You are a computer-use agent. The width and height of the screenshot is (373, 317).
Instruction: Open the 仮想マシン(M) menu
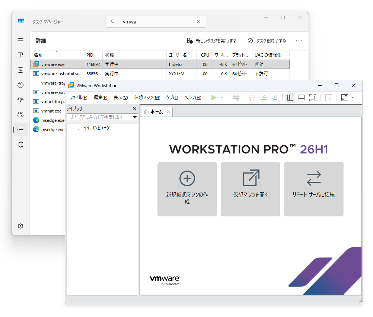pos(147,98)
